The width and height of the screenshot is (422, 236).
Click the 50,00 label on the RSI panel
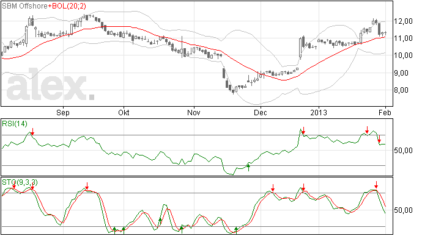403,150
